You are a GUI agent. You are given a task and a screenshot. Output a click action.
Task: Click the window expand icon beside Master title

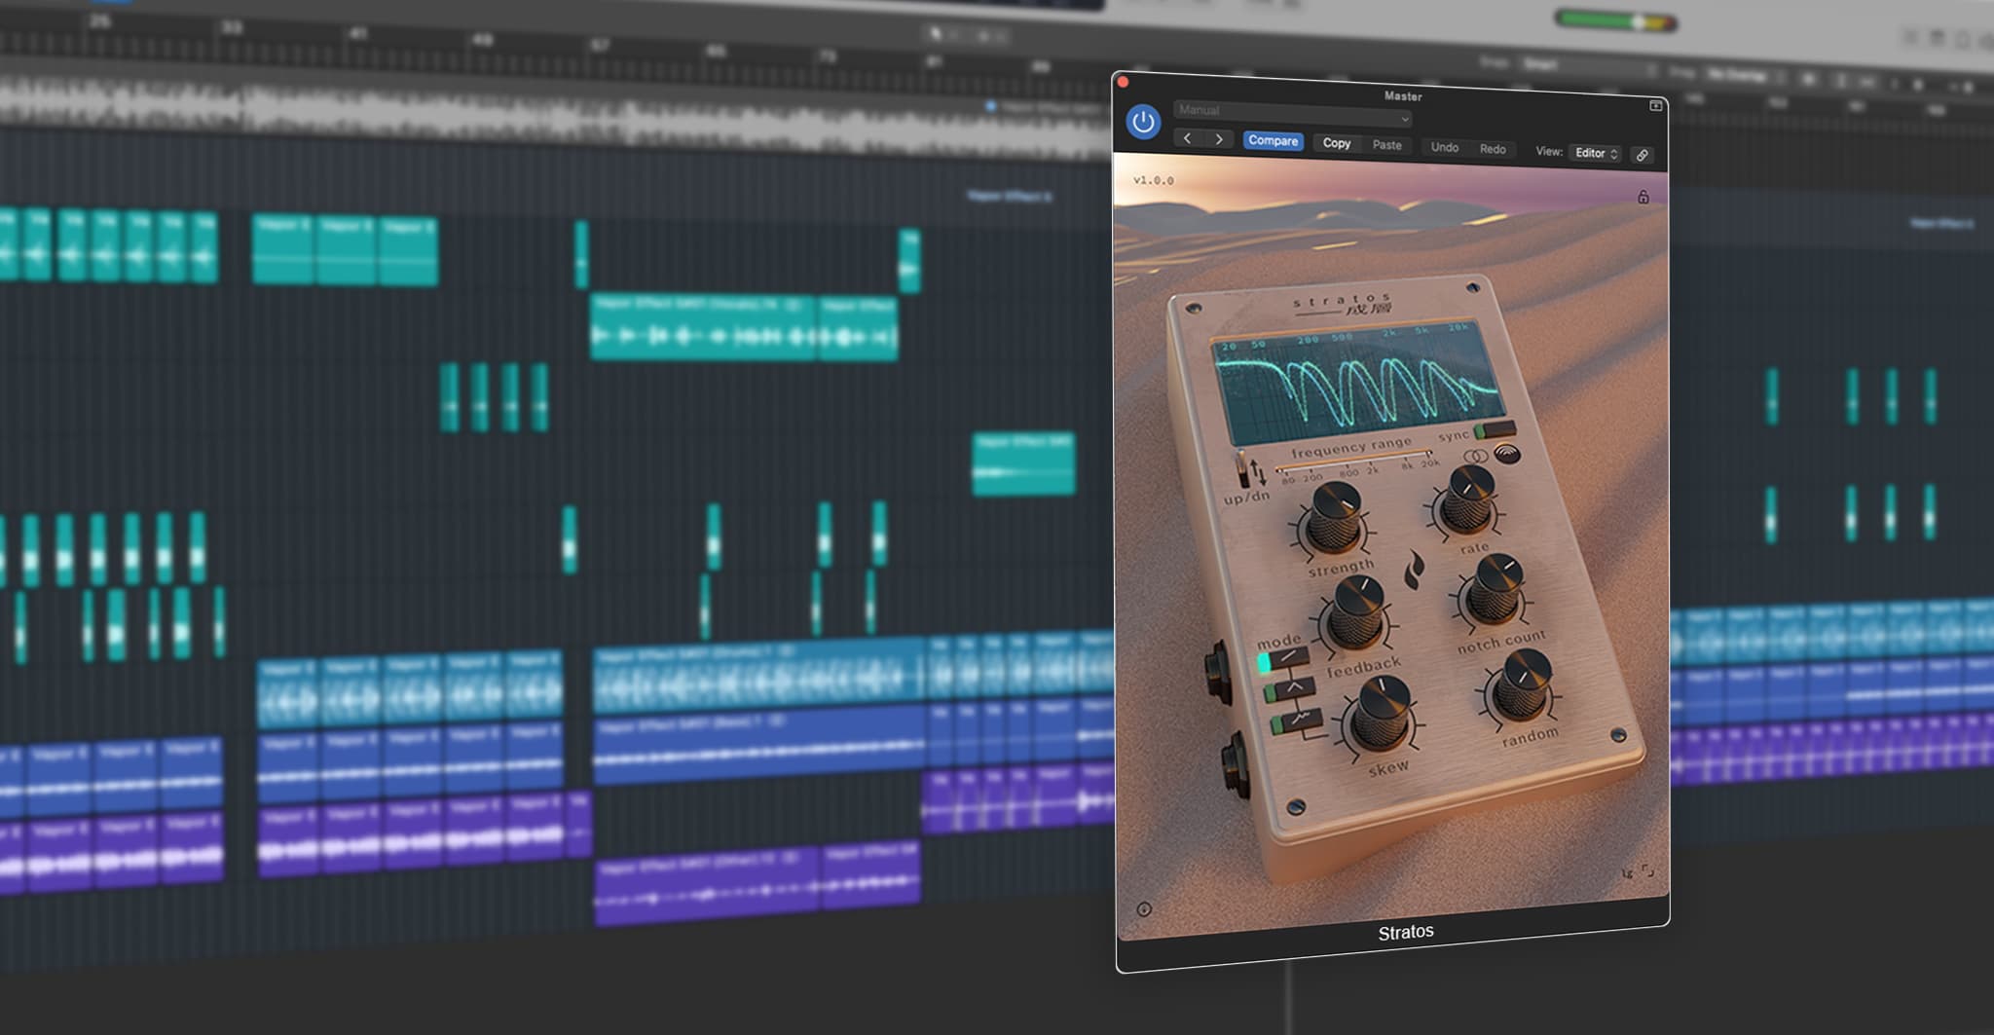click(1655, 105)
